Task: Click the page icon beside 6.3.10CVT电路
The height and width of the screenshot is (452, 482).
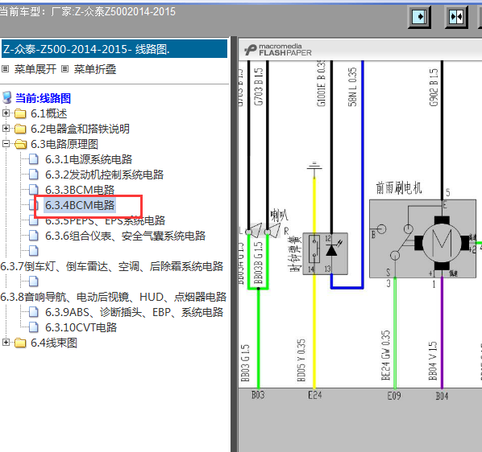Action: pos(34,327)
